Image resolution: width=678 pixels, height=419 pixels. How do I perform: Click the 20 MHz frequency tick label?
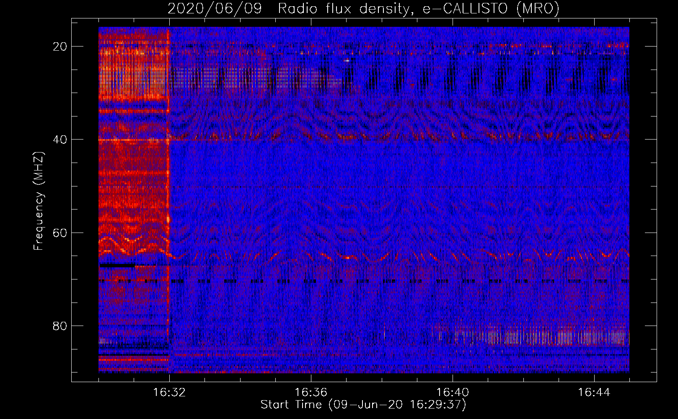60,47
